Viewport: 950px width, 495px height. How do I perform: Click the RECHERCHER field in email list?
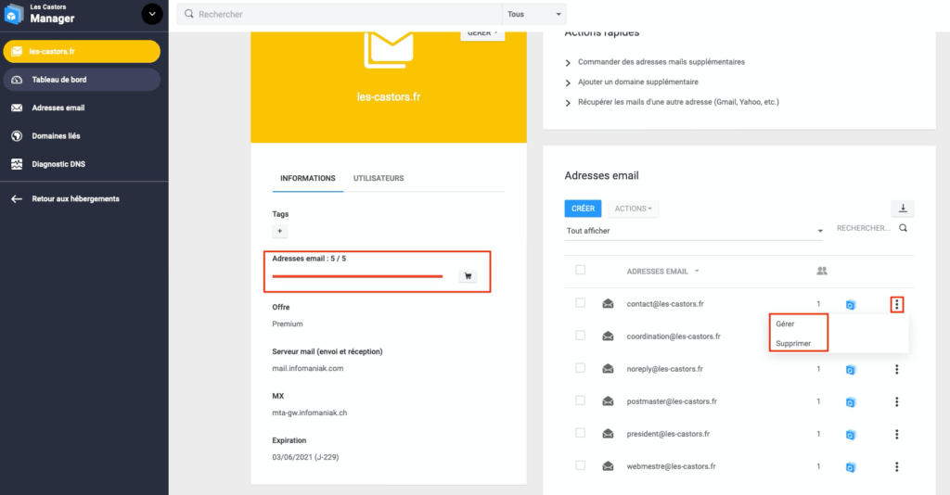[x=864, y=228]
